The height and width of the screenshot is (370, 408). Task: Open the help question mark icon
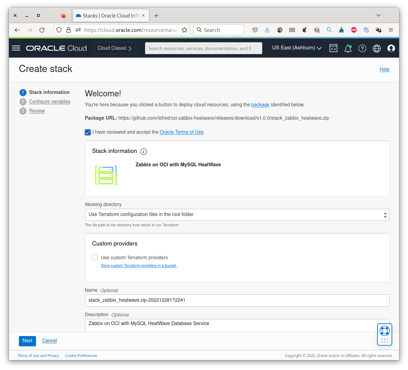[x=362, y=48]
